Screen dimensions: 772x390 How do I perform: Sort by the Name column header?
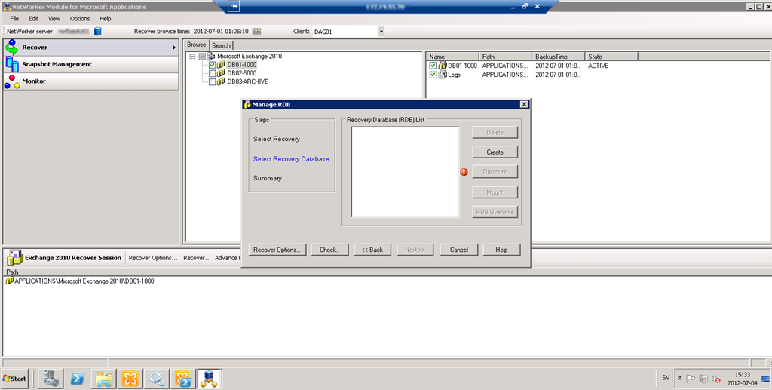coord(452,57)
